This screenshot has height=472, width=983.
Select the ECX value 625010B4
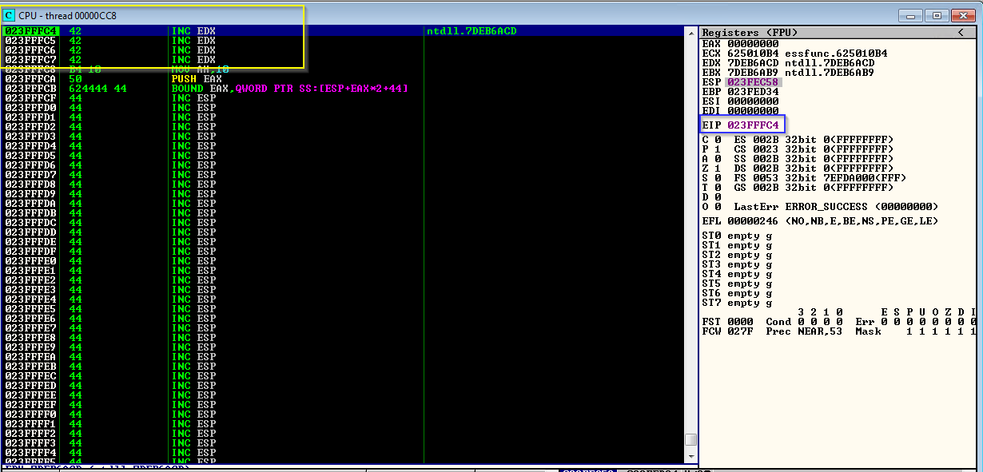752,54
